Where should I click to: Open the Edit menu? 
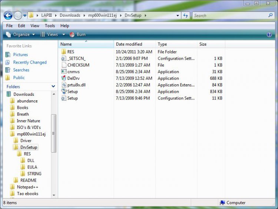[x=21, y=26]
